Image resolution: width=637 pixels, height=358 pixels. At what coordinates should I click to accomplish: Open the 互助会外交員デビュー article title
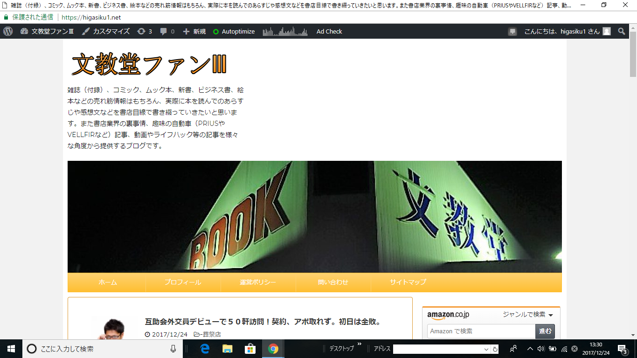click(x=263, y=322)
